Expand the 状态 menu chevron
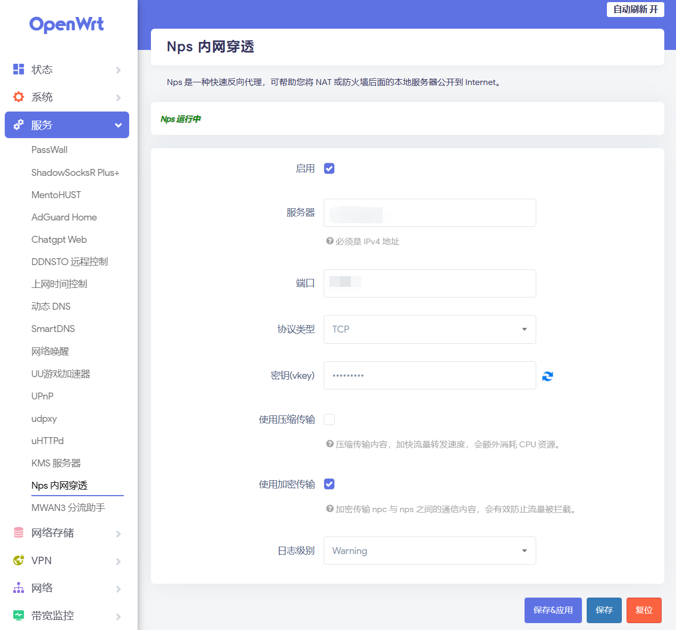The width and height of the screenshot is (676, 630). [118, 70]
